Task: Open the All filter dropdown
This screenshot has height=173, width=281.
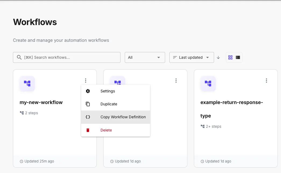Action: pos(145,57)
